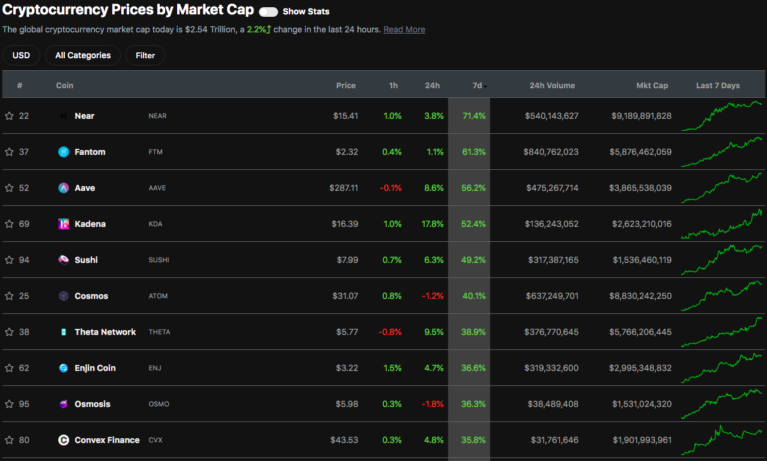The height and width of the screenshot is (461, 767).
Task: Favorite Fantom with its star icon
Action: tap(9, 152)
